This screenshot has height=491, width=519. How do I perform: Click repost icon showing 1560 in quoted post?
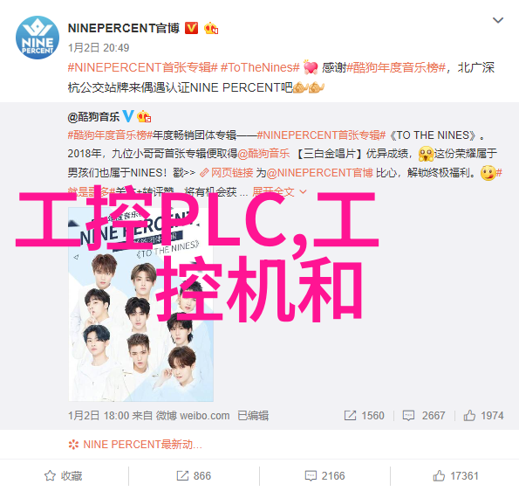tap(350, 415)
